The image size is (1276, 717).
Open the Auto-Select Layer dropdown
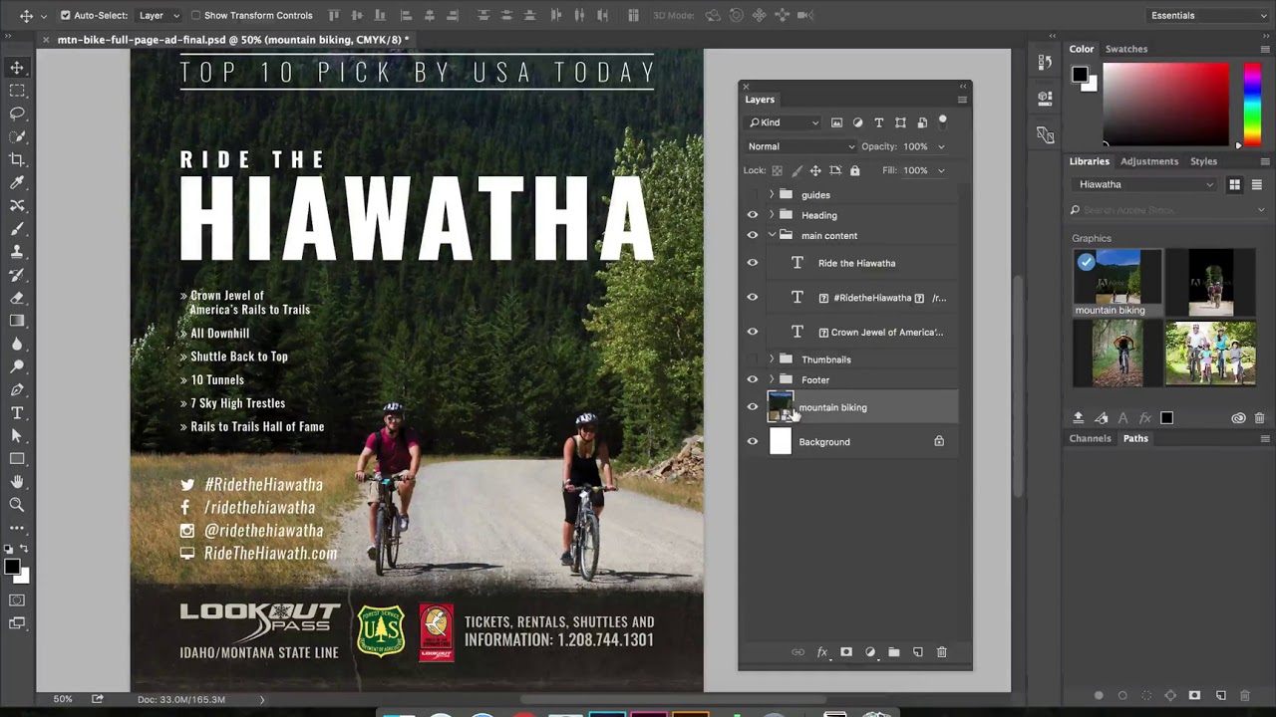[x=159, y=15]
